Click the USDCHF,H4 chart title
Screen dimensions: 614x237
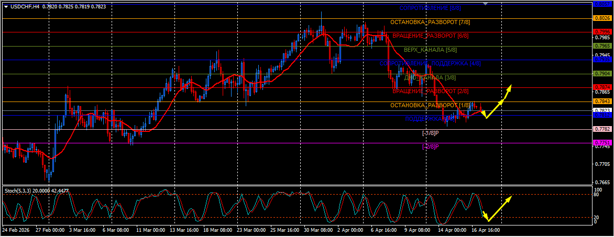(x=25, y=6)
